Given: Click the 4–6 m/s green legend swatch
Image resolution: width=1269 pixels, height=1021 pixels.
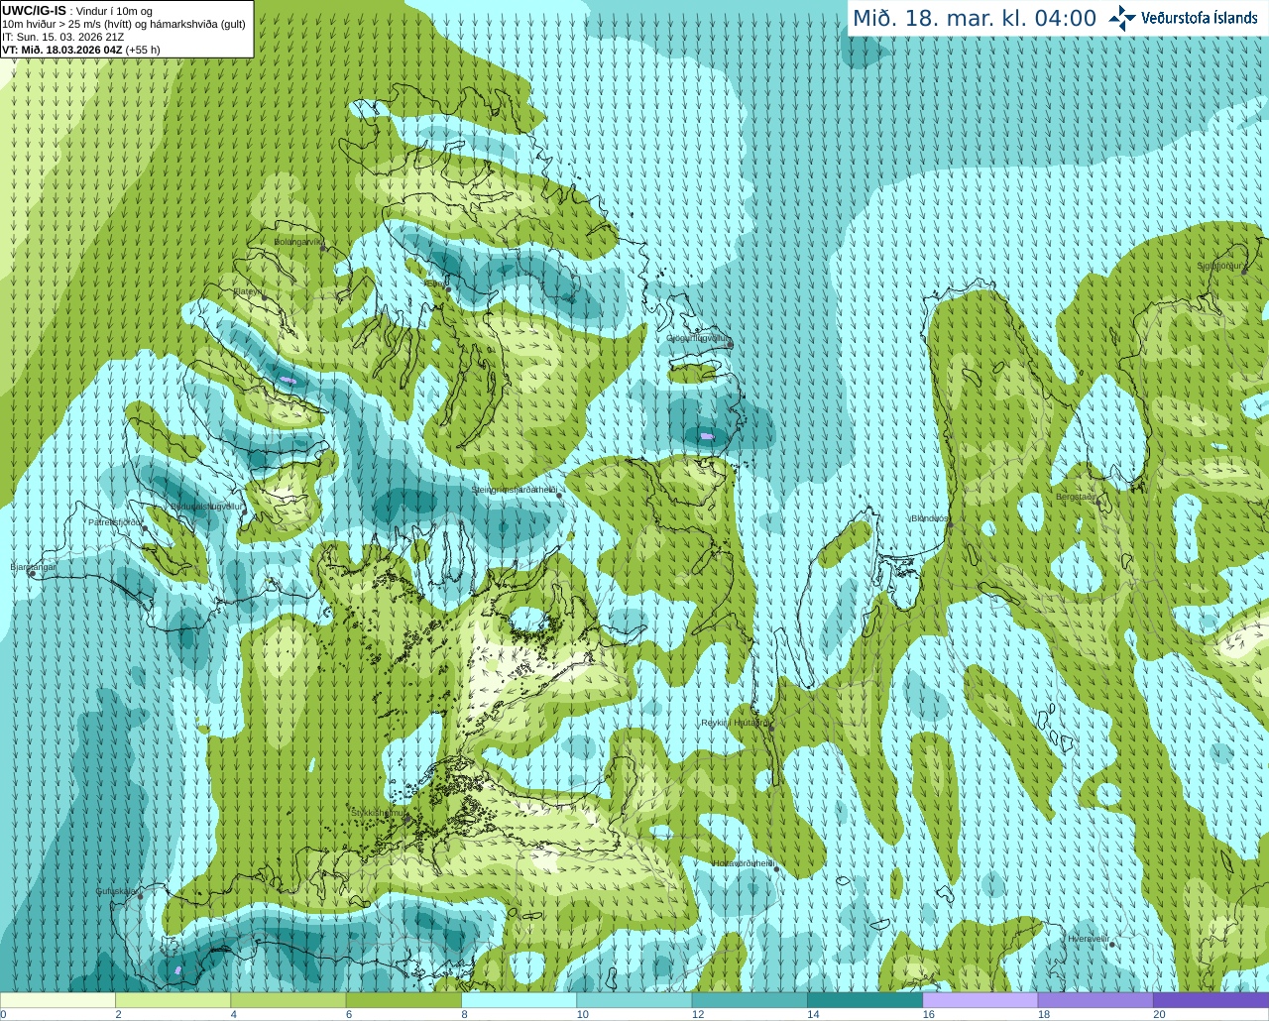Looking at the screenshot, I should point(288,1000).
